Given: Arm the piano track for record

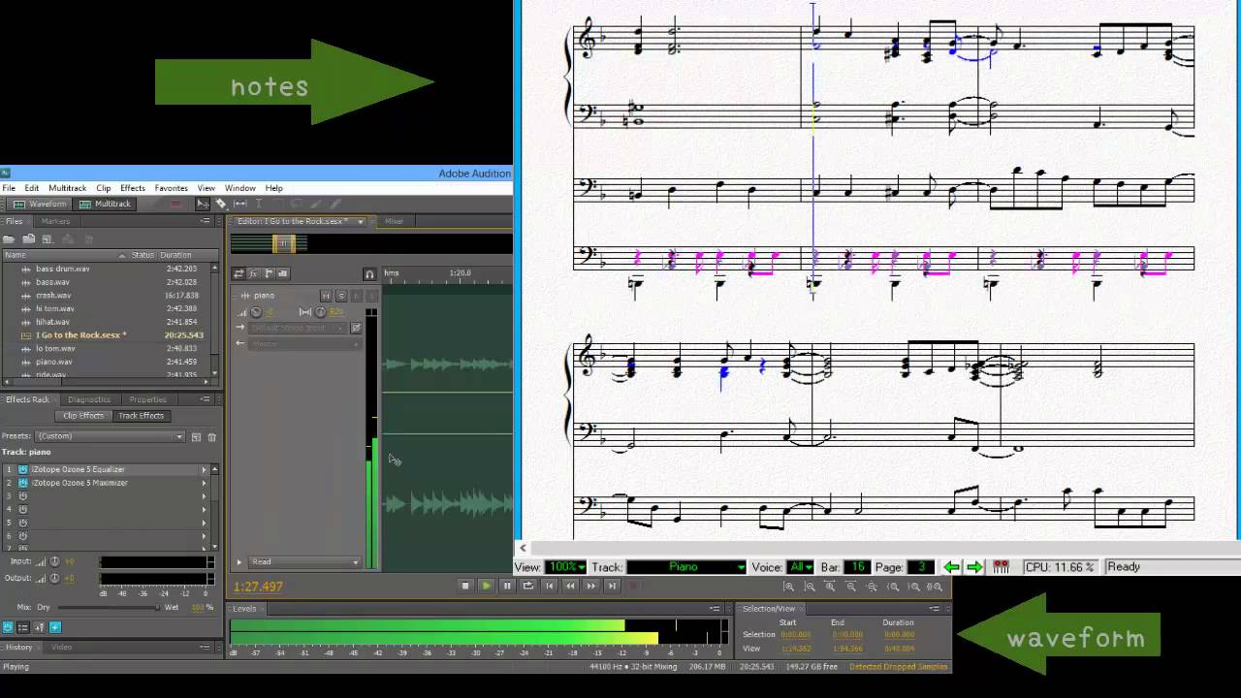Looking at the screenshot, I should click(x=357, y=296).
